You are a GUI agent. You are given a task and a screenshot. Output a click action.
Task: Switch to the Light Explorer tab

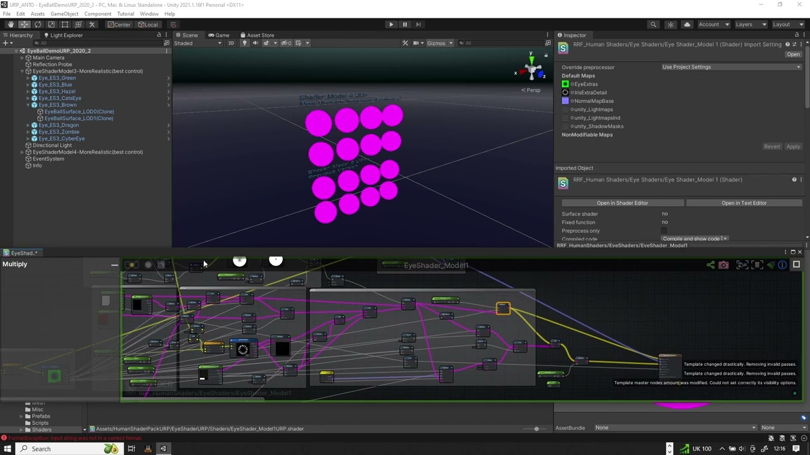click(62, 35)
